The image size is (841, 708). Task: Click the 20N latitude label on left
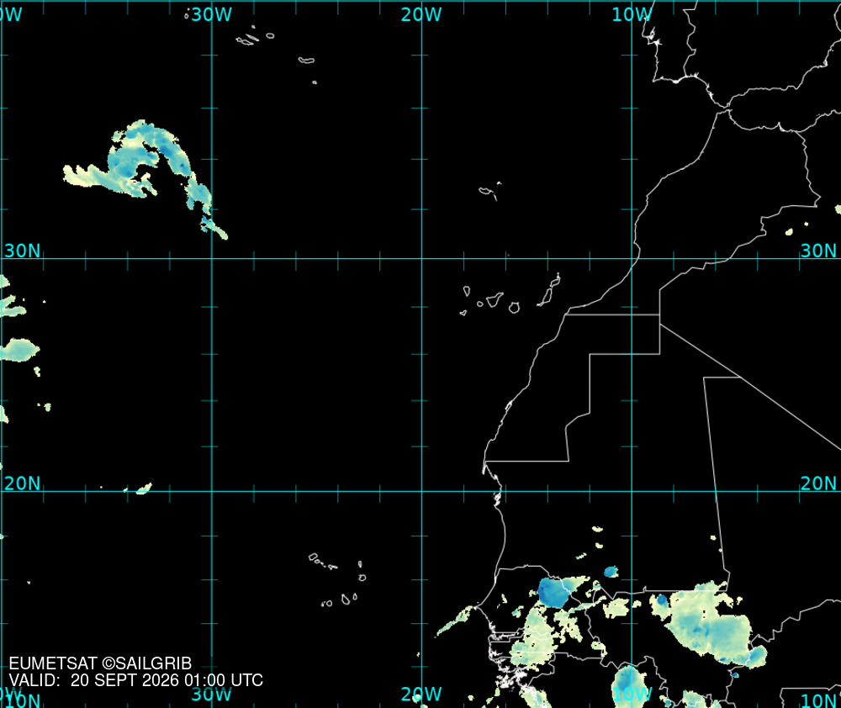(x=22, y=483)
